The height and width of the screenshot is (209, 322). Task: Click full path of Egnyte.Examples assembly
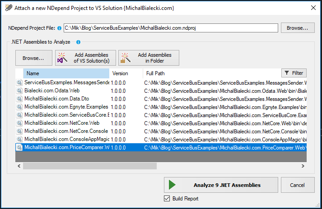coord(225,107)
